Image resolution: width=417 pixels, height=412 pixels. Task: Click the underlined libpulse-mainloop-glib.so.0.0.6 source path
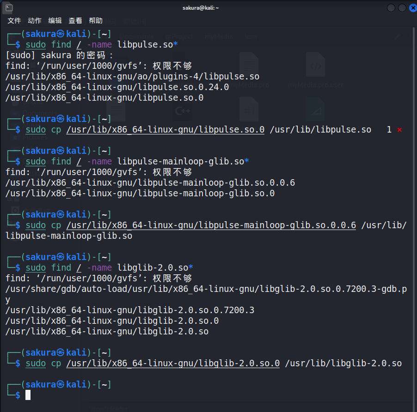point(211,225)
